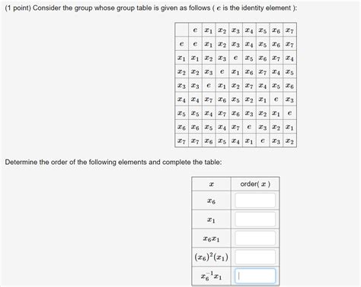Focus the order input for x6x1 product
The image size is (361, 287).
click(255, 238)
